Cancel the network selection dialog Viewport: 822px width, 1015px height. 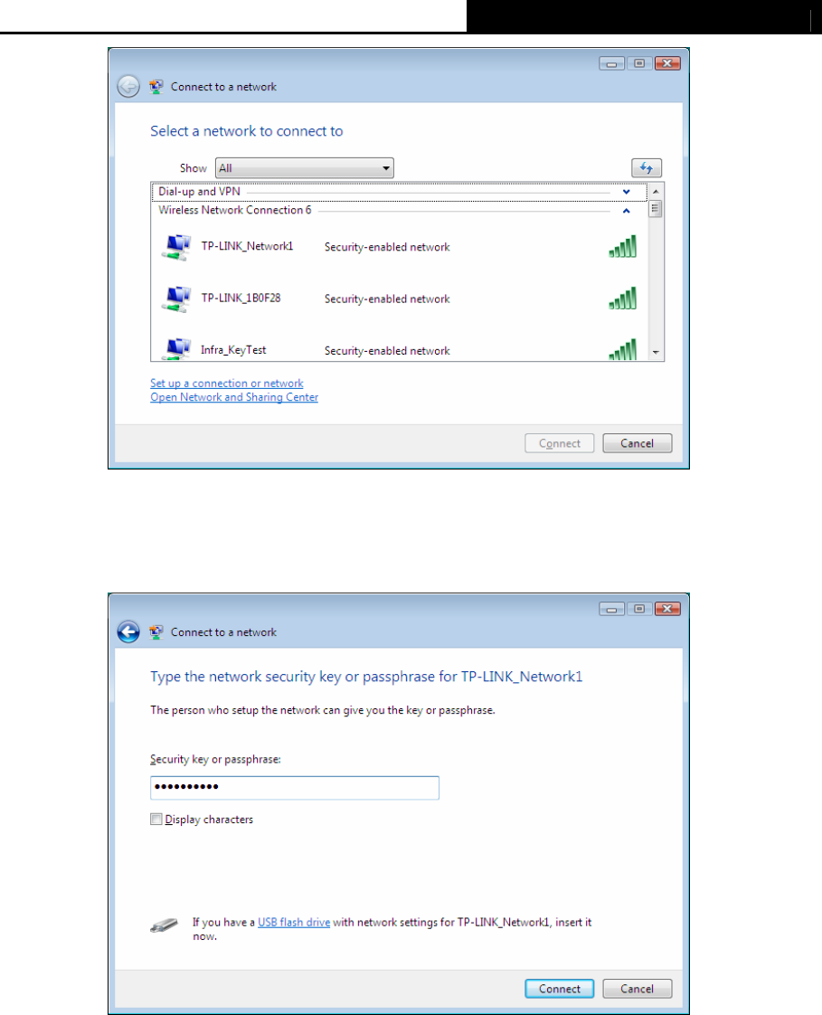click(637, 443)
